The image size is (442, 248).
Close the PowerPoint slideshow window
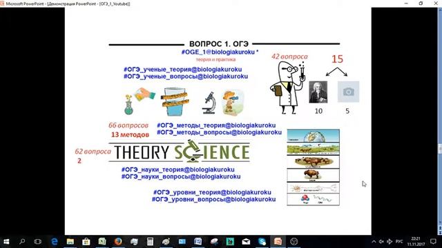point(436,3)
